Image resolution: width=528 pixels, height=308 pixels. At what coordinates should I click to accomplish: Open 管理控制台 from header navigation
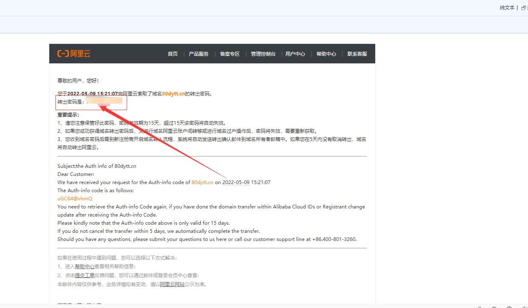pyautogui.click(x=263, y=54)
